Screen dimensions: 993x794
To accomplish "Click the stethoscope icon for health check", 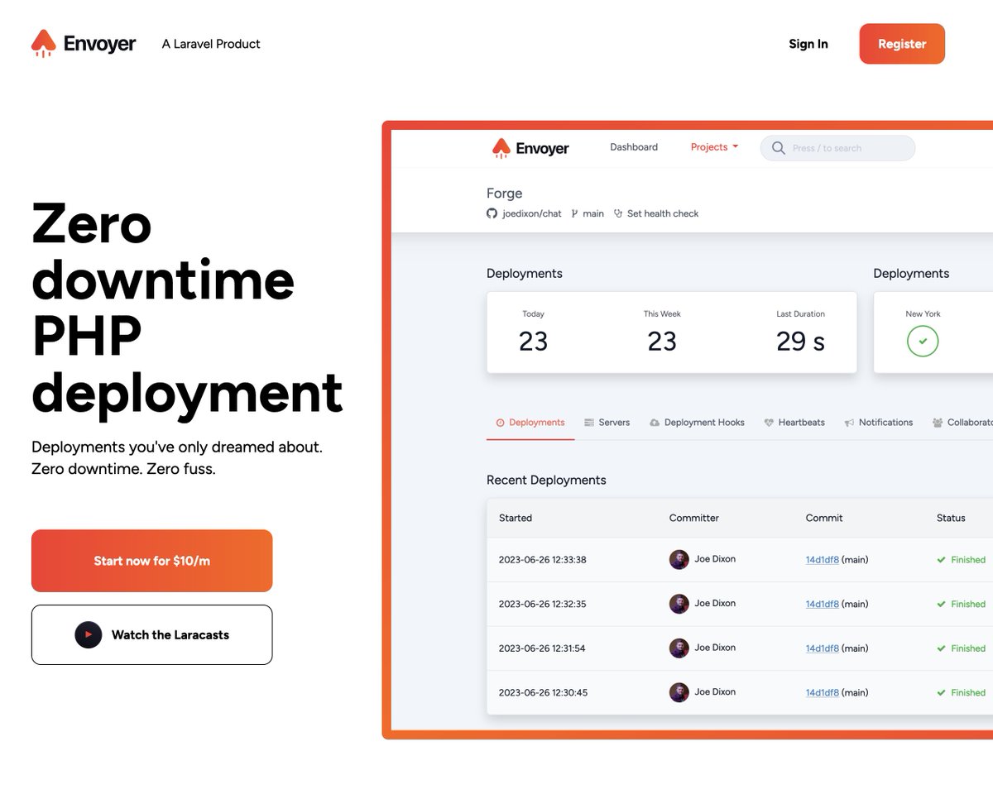I will click(618, 213).
